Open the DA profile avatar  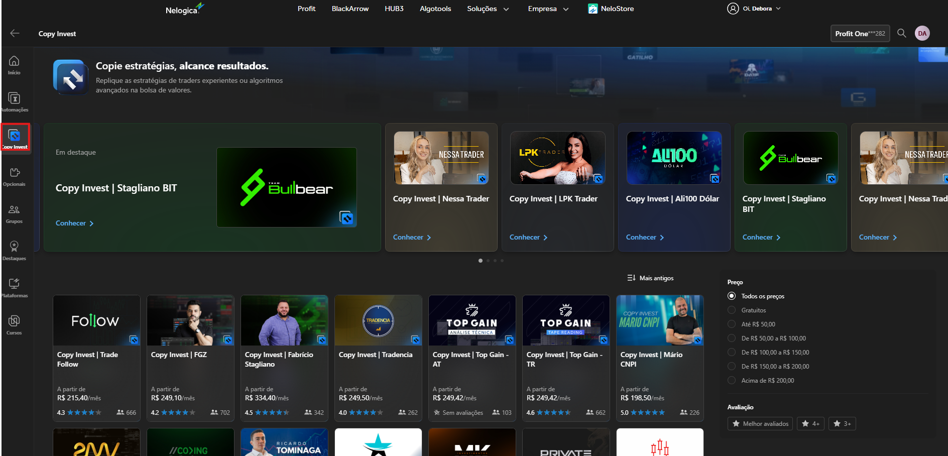(922, 33)
